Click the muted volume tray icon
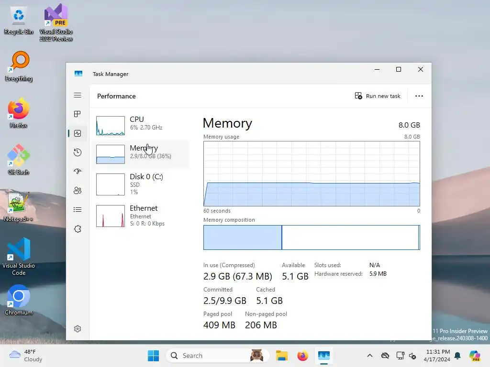Viewport: 490px width, 367px height. pyautogui.click(x=412, y=356)
